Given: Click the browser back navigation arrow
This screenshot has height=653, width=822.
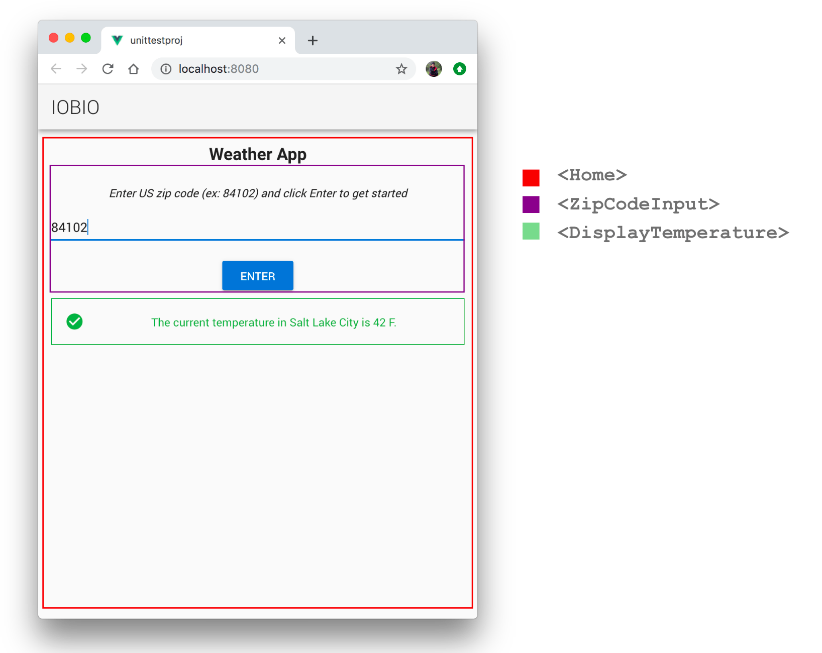Looking at the screenshot, I should click(x=56, y=69).
